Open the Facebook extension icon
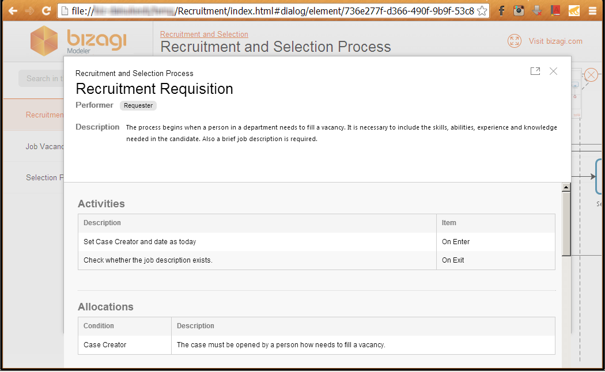605x372 pixels. tap(501, 11)
